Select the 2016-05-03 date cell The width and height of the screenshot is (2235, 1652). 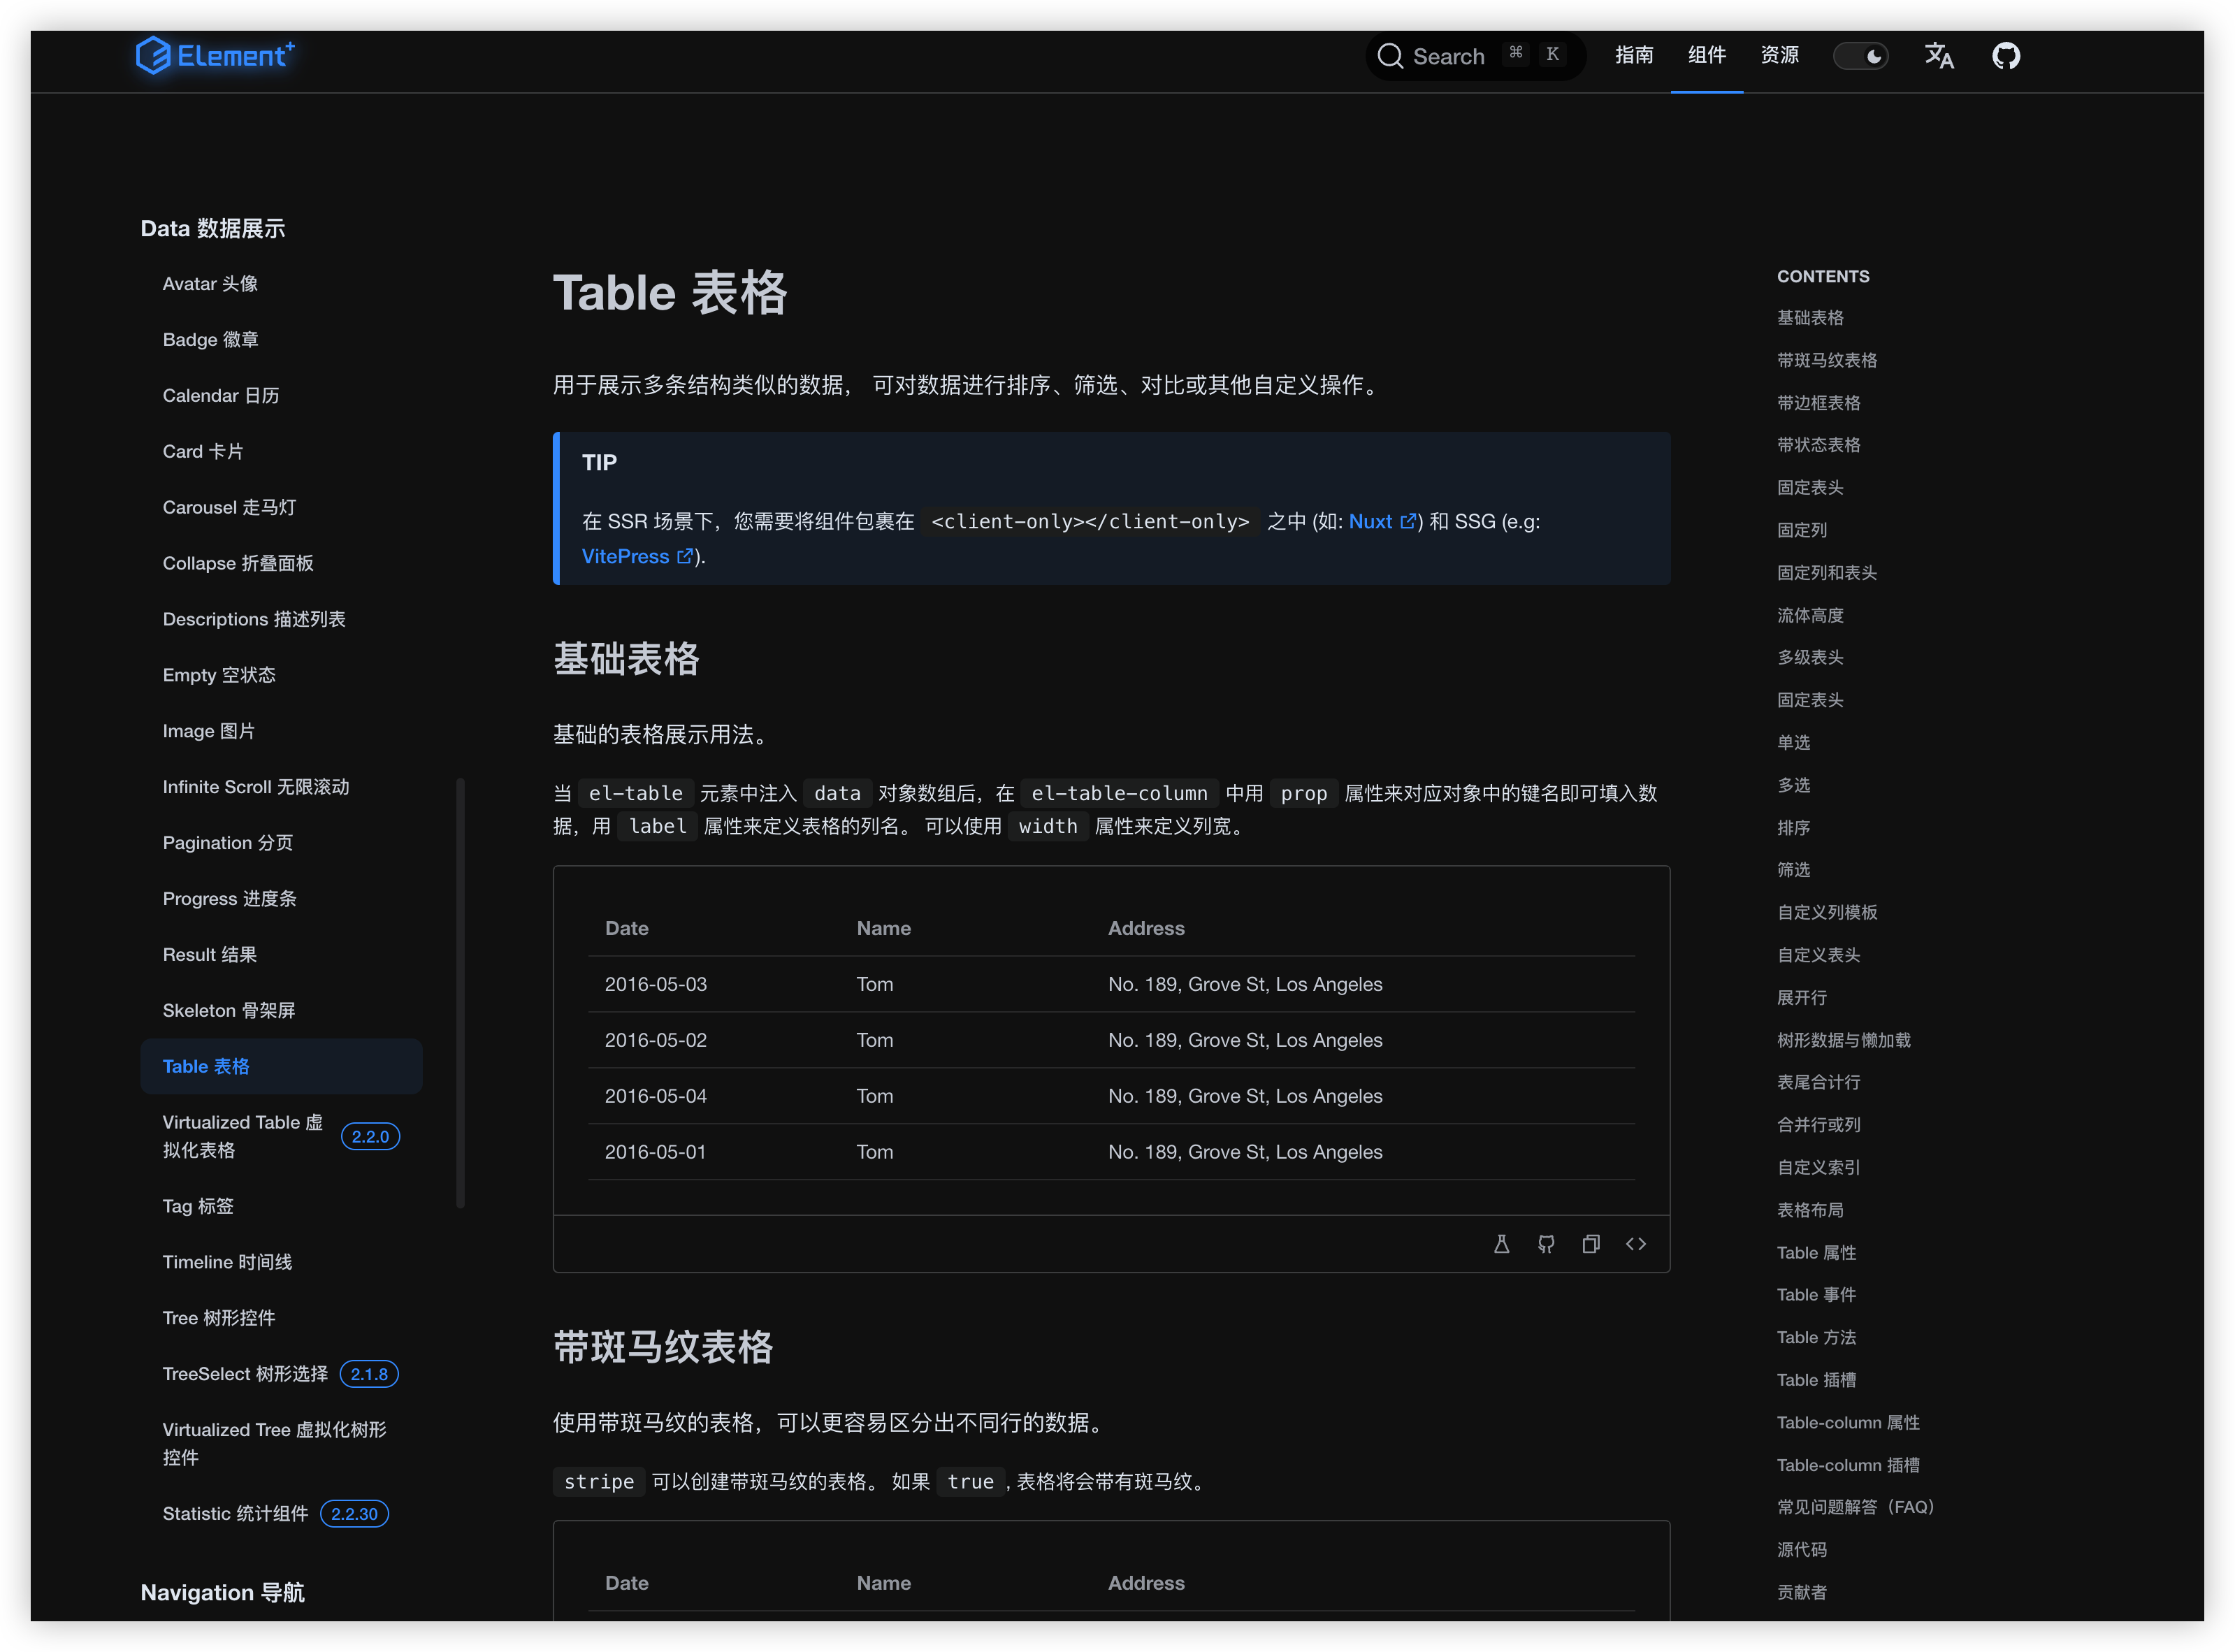pyautogui.click(x=656, y=985)
